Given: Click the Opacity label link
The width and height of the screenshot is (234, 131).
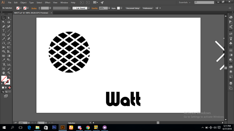Looking at the screenshot, I should click(94, 8).
